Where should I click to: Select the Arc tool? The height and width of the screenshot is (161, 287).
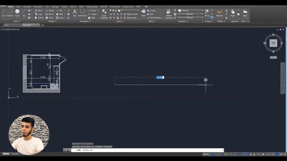[24, 13]
